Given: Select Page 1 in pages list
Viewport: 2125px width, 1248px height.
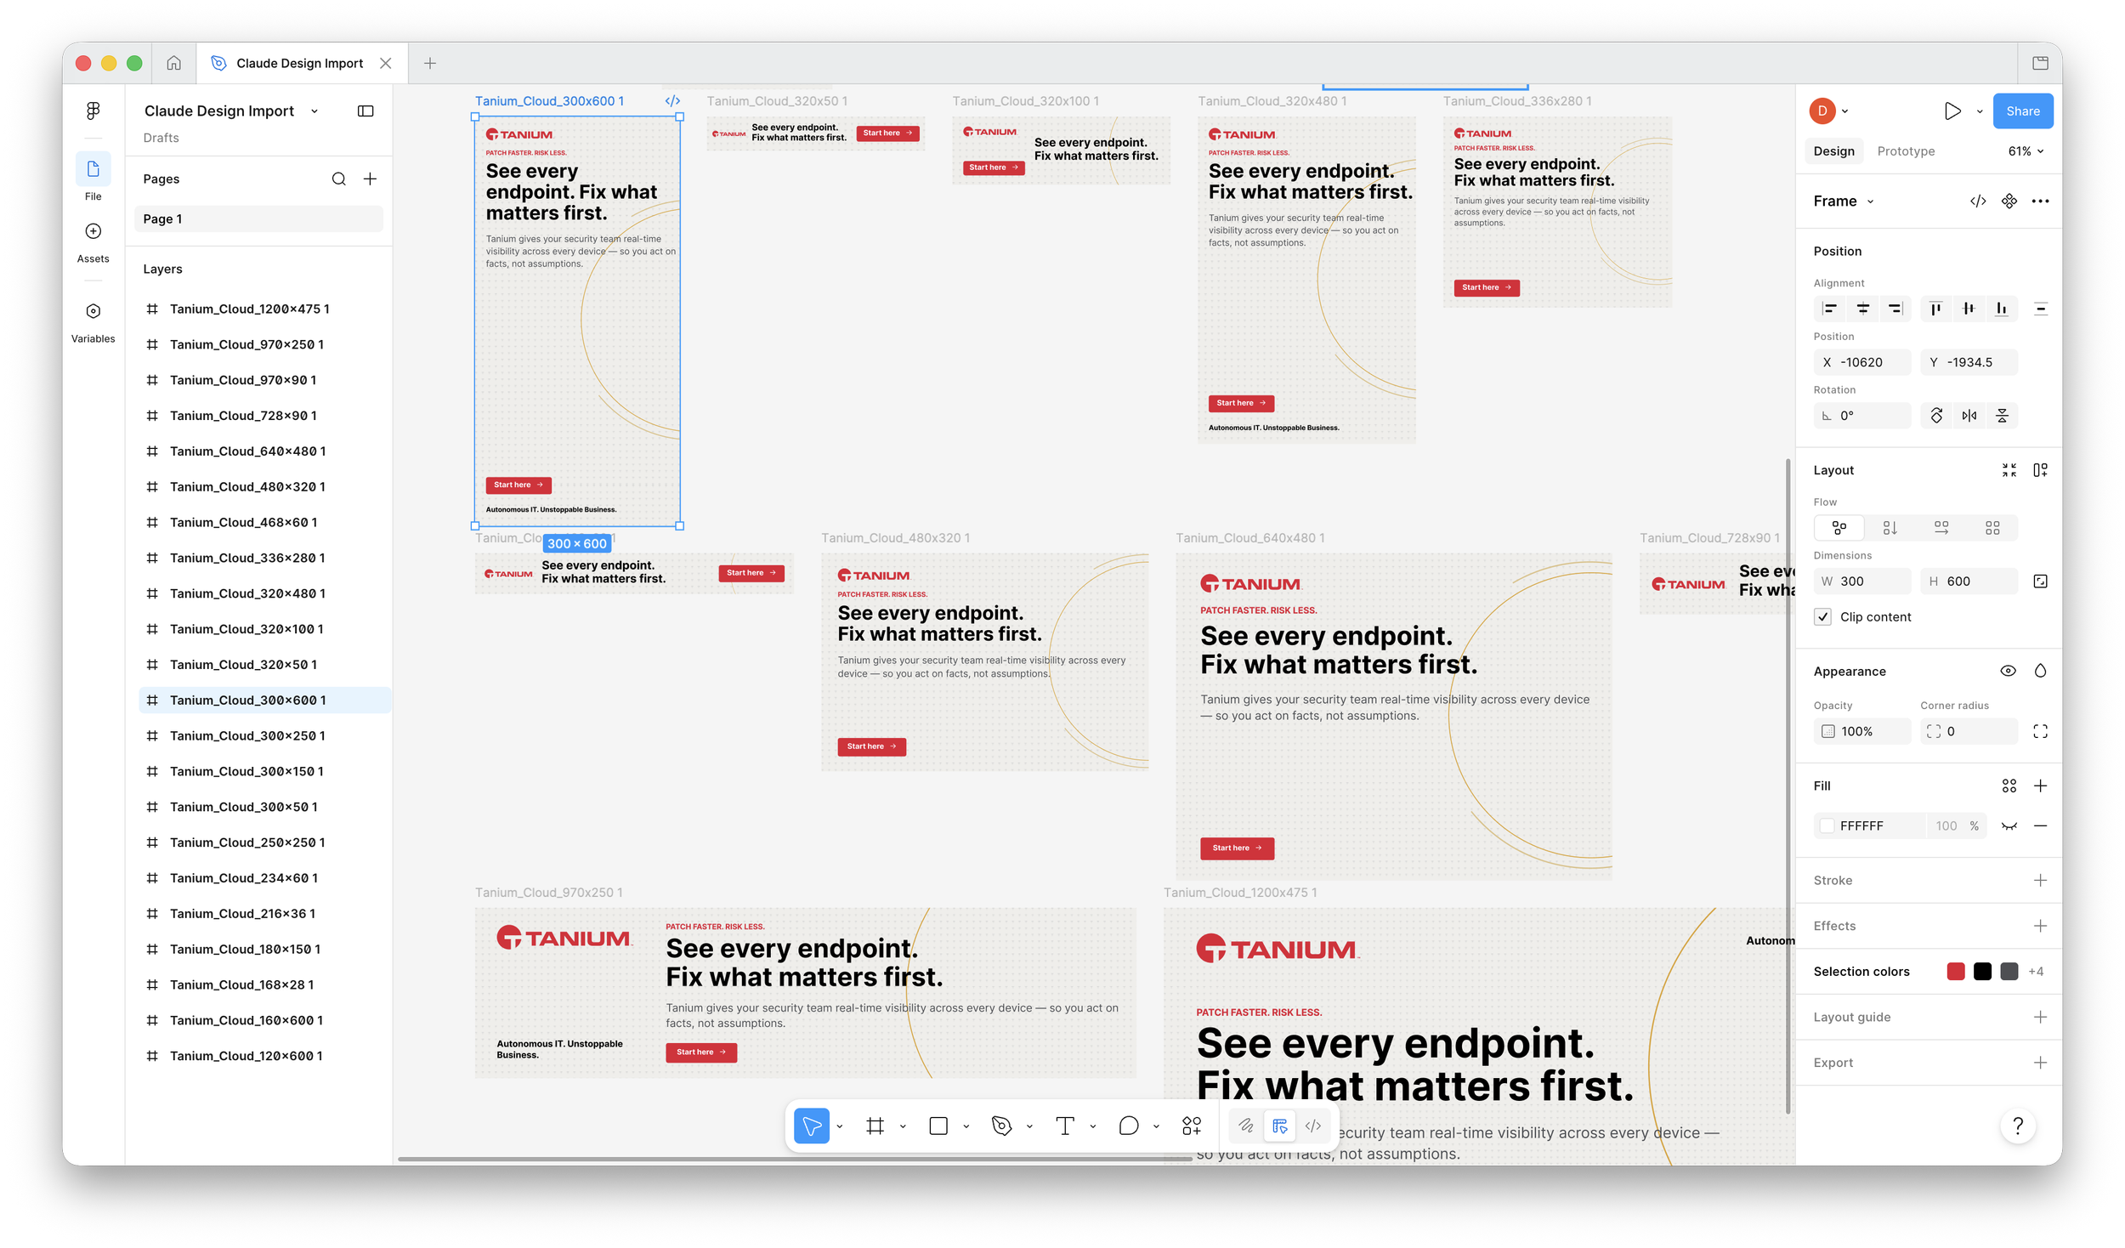Looking at the screenshot, I should [x=258, y=218].
